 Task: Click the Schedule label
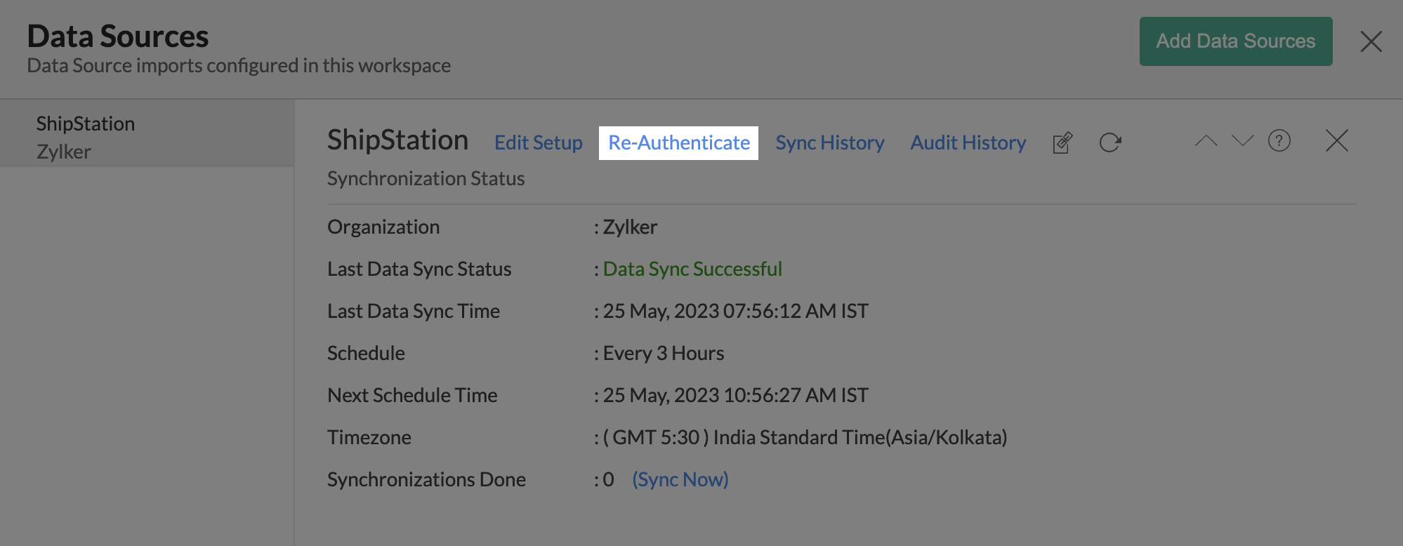click(366, 353)
